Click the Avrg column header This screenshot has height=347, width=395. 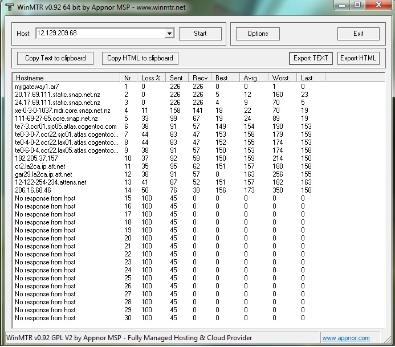click(x=254, y=78)
